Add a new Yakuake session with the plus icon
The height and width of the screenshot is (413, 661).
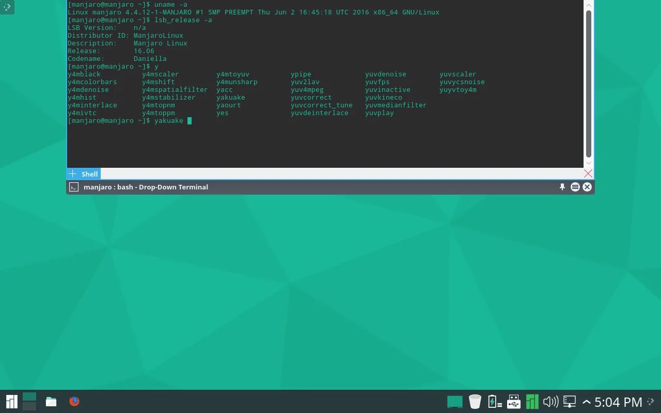pyautogui.click(x=73, y=174)
